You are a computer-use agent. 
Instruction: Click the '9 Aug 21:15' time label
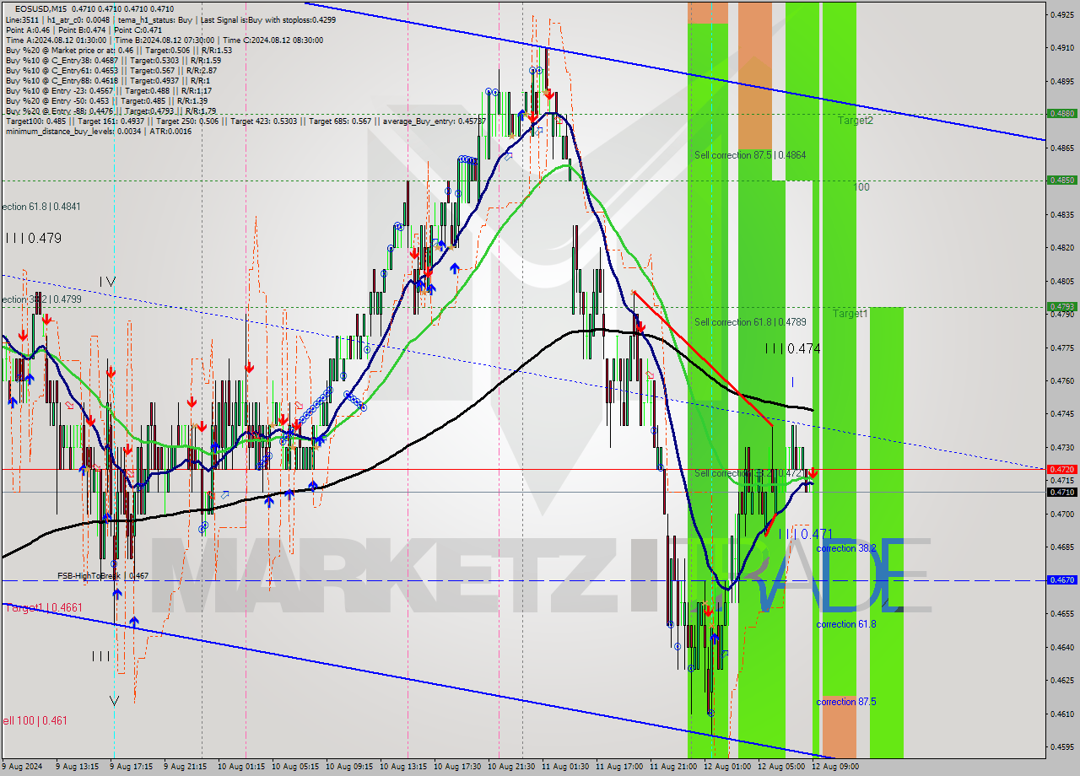click(x=185, y=767)
